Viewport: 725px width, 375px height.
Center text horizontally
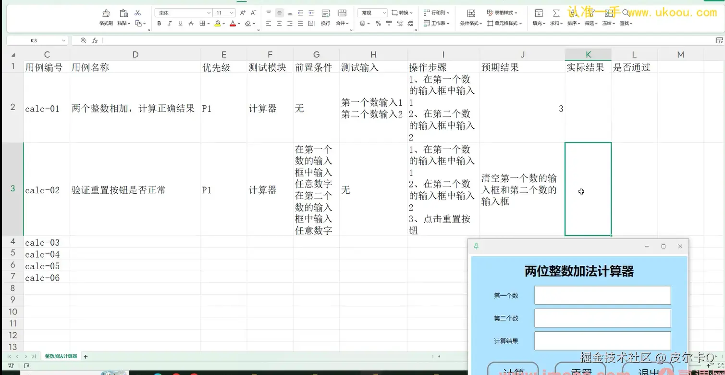[x=279, y=23]
